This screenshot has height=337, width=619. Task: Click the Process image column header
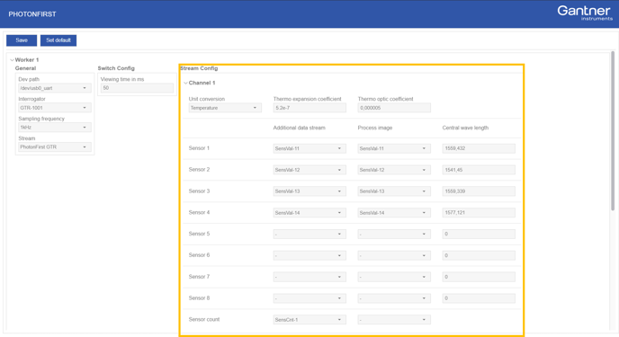(375, 128)
